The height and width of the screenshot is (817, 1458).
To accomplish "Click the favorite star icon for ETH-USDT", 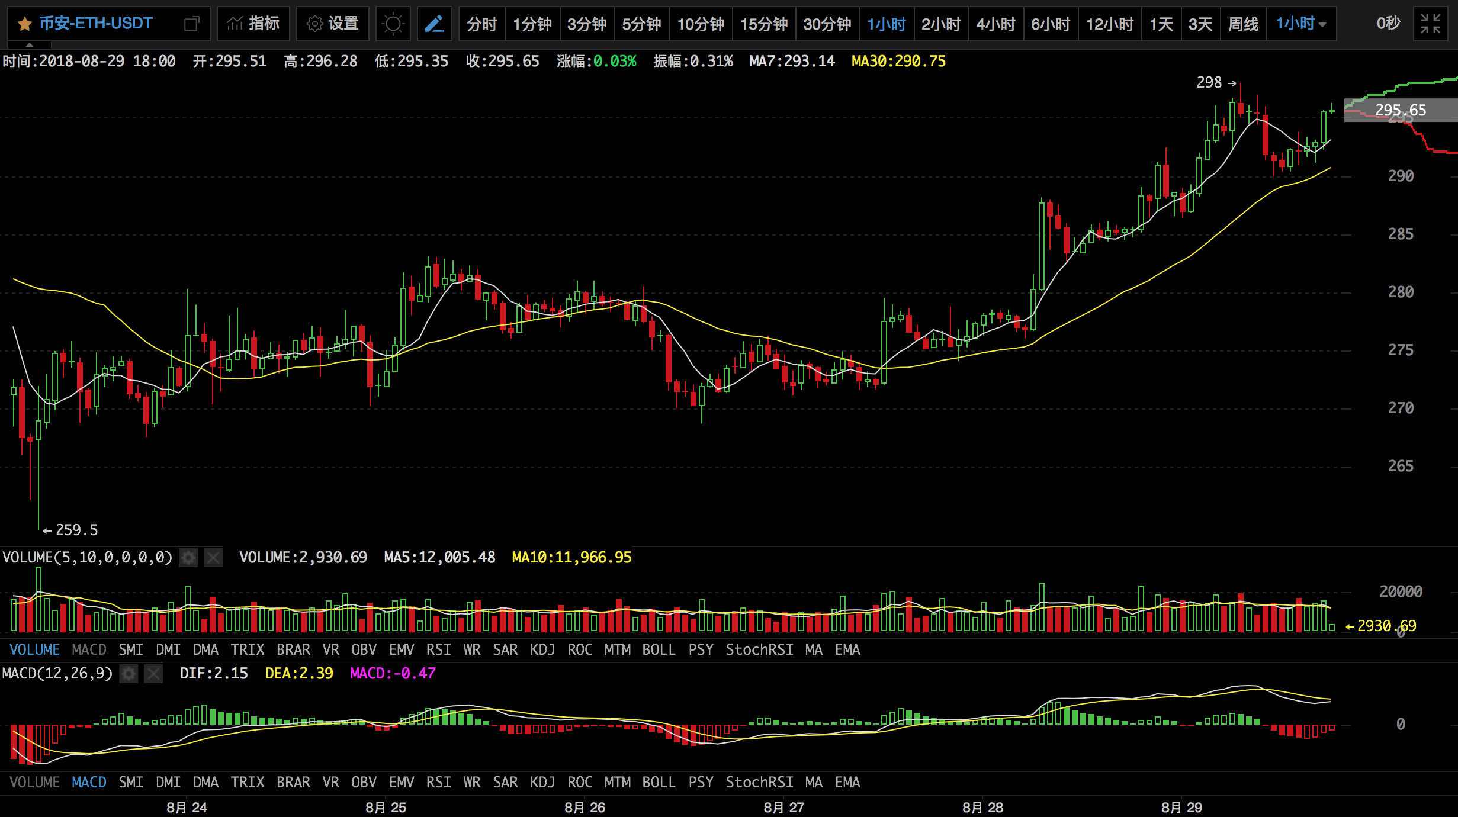I will 24,24.
